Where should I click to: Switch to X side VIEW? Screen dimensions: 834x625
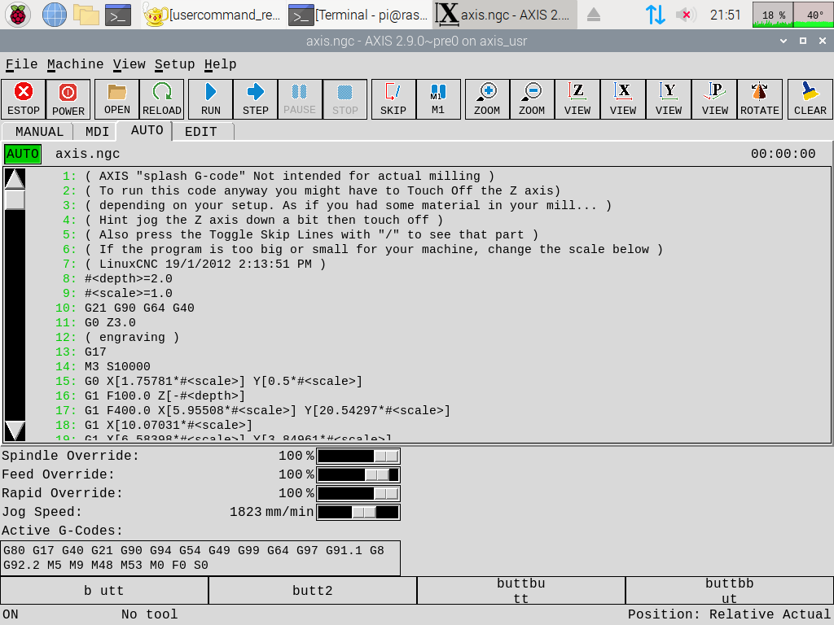pos(623,99)
